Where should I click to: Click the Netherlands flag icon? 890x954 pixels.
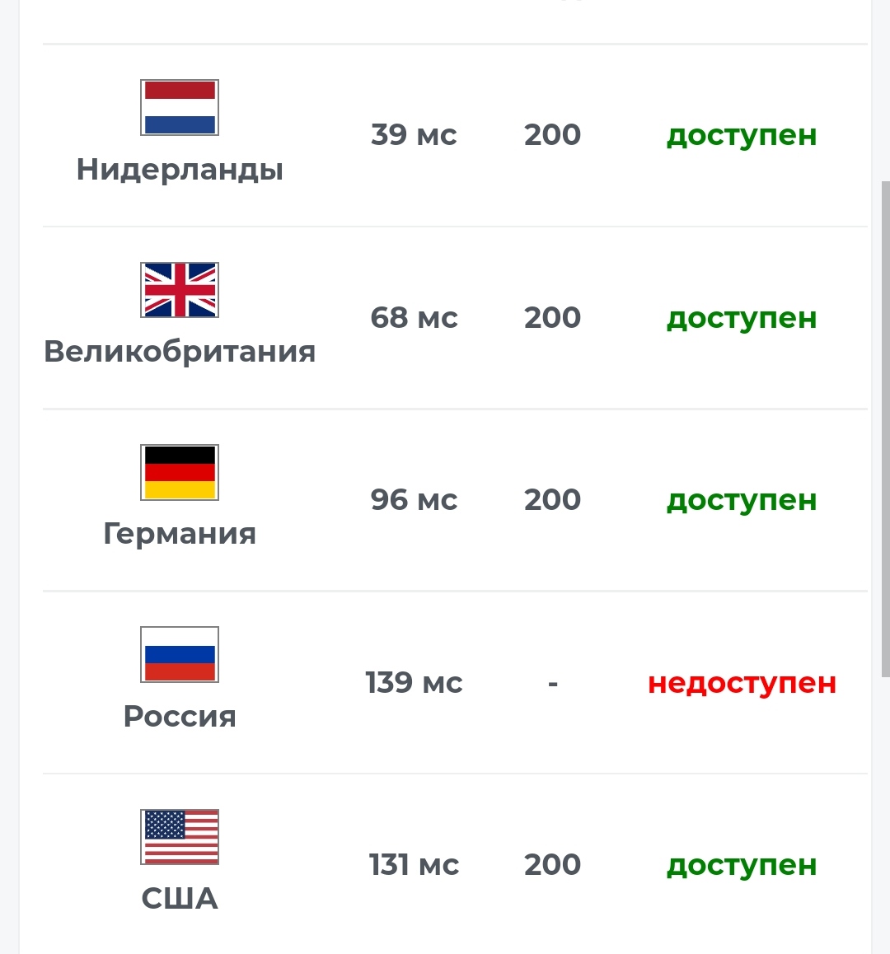(180, 107)
